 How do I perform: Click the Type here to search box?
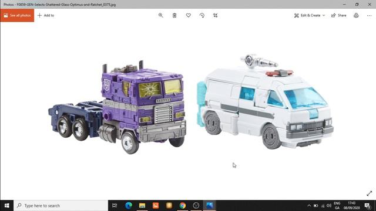tap(61, 206)
